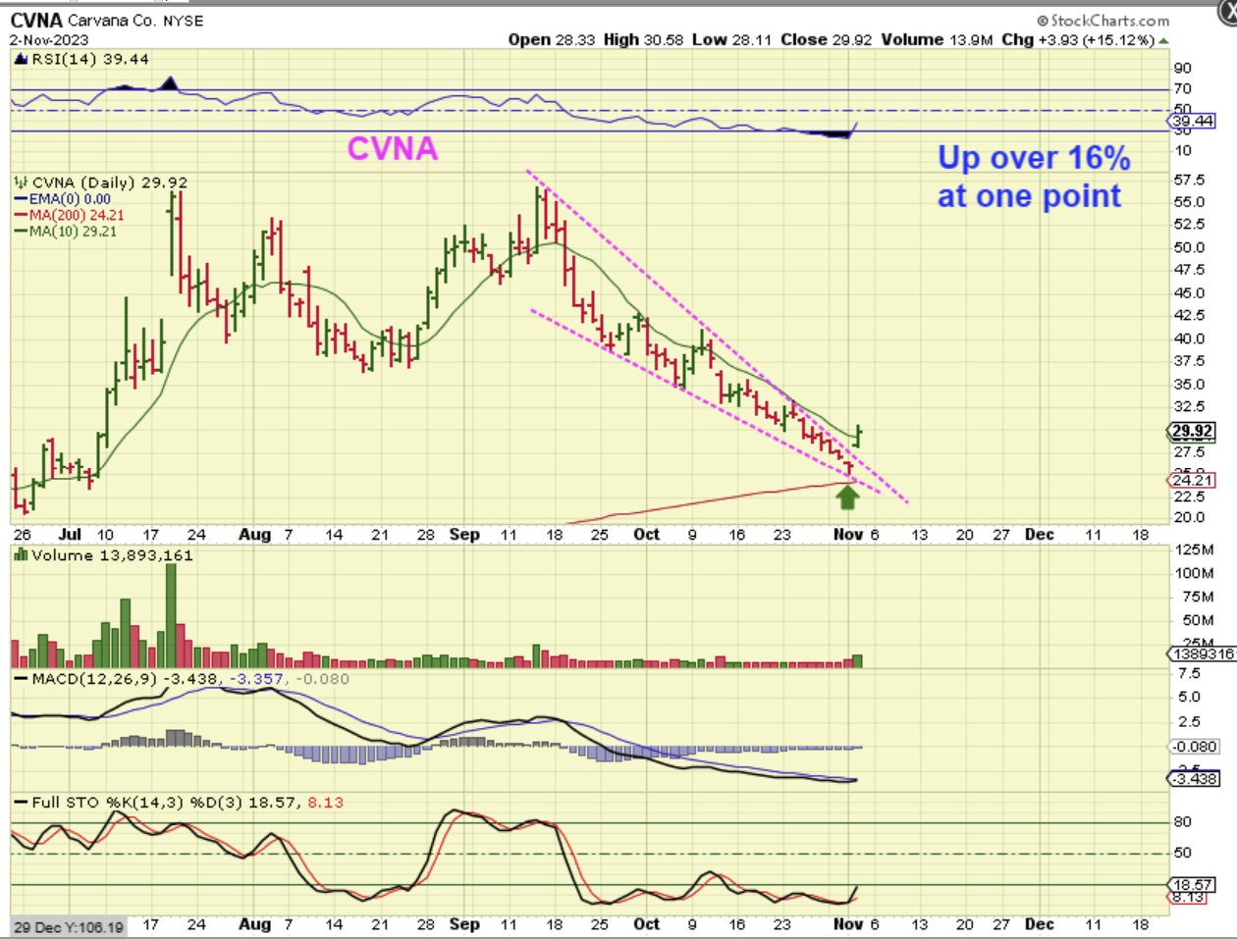Click the bar-chart icon beside the Volume label
1237x939 pixels.
[x=21, y=555]
